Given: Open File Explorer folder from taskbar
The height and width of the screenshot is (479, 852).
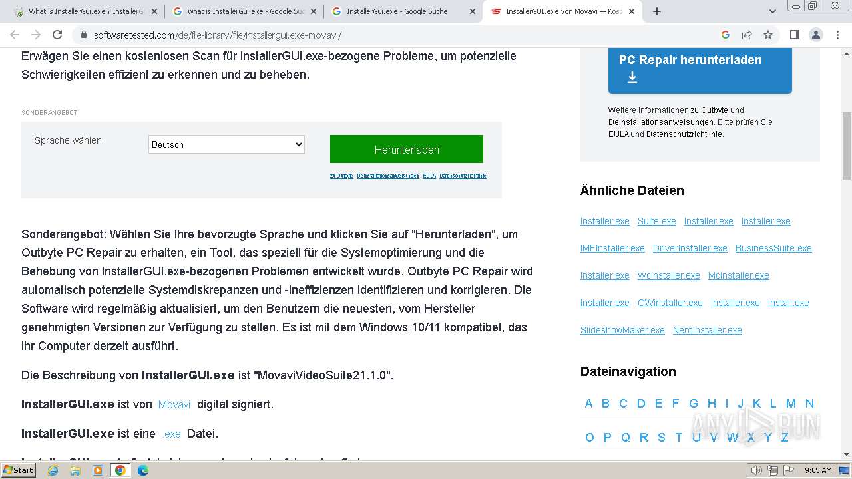Looking at the screenshot, I should tap(75, 470).
